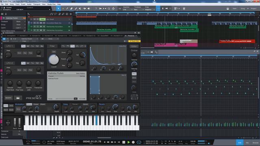Open inspector Timebase Beats dropdown
Screen dimensions: 260x146
[x=19, y=21]
